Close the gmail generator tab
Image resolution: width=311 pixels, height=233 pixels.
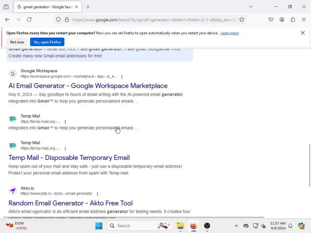pos(77,7)
